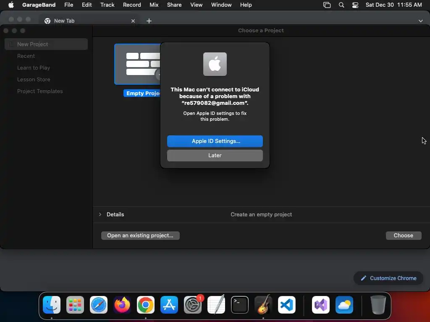Open Learn to Play section
Screen dimensions: 430x322
[x=34, y=68]
